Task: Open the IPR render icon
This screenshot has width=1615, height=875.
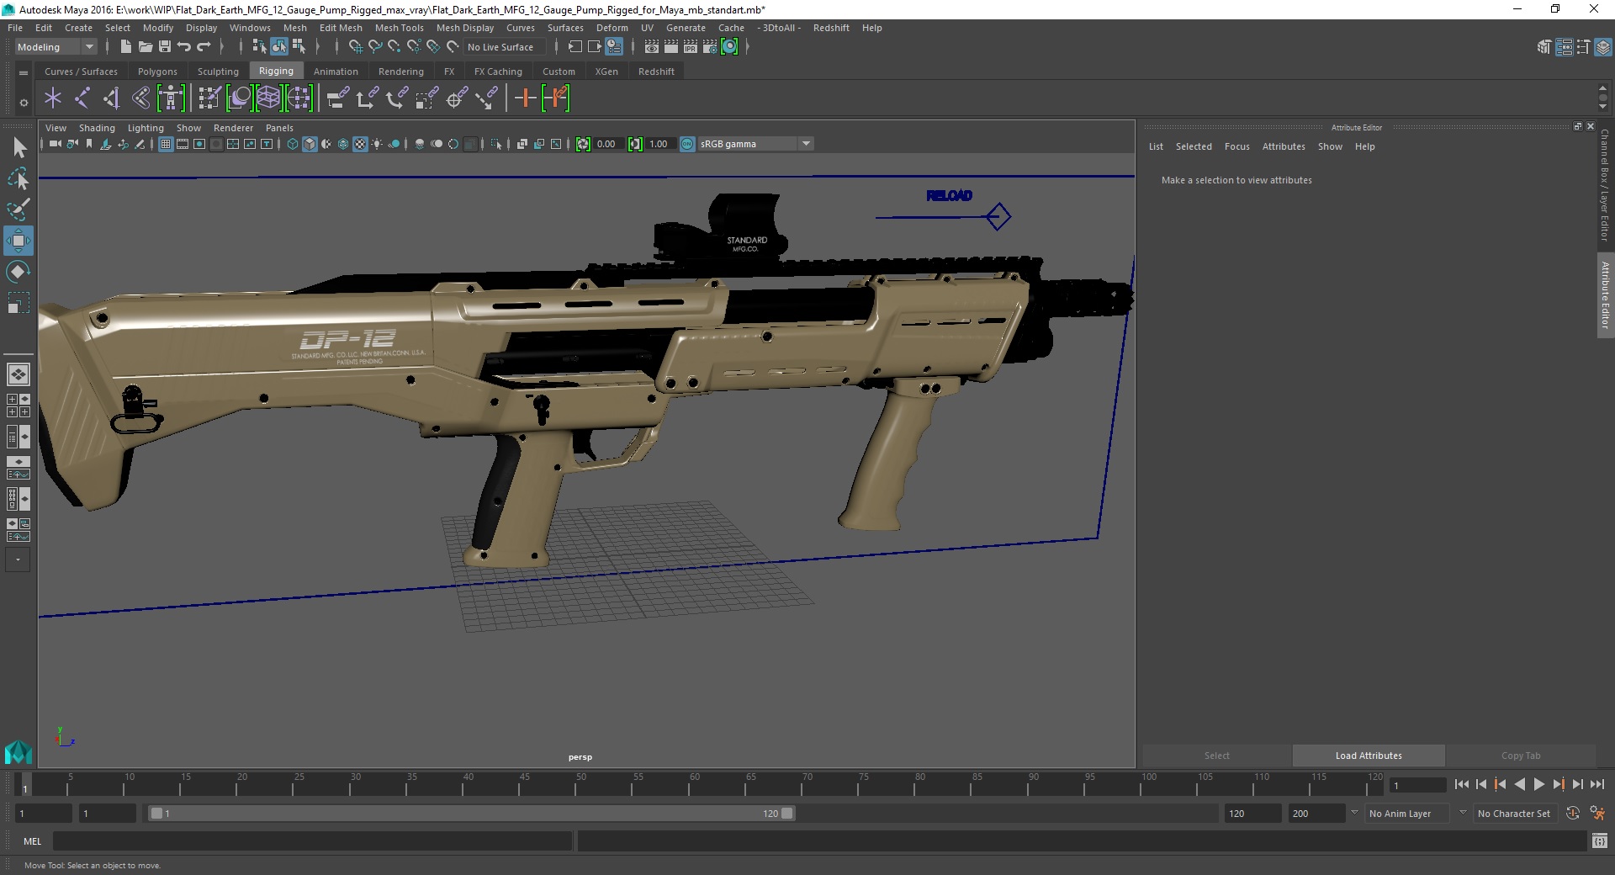Action: [x=691, y=47]
